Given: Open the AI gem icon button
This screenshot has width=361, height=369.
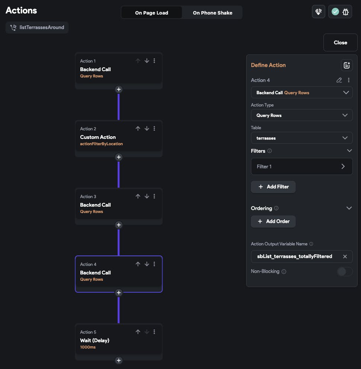Looking at the screenshot, I should coord(319,12).
